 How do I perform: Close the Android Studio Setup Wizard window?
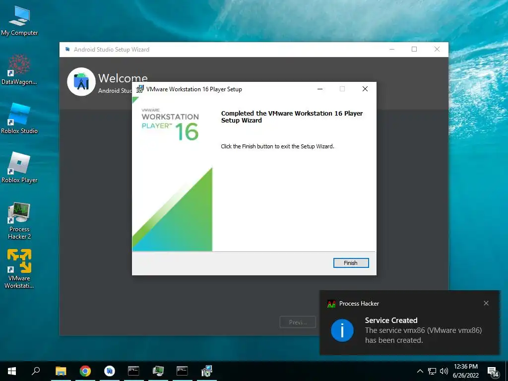(437, 49)
